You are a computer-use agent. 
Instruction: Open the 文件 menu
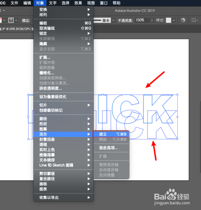click(x=14, y=3)
